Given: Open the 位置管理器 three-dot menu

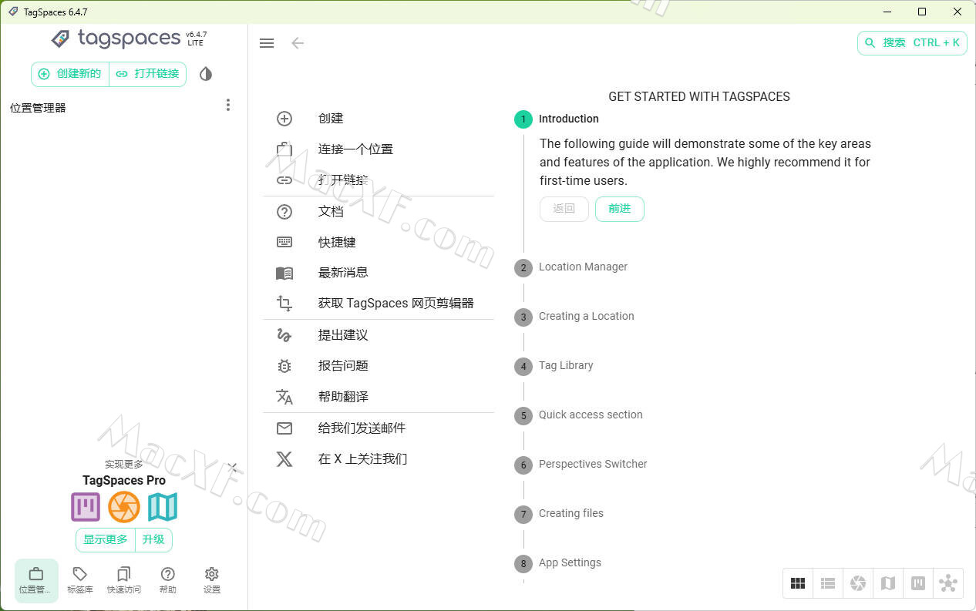Looking at the screenshot, I should [x=228, y=106].
